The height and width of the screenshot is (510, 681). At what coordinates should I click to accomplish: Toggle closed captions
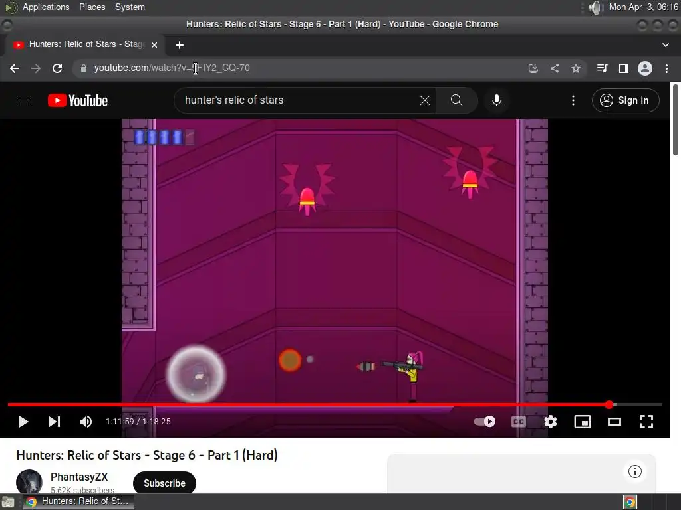tap(519, 422)
